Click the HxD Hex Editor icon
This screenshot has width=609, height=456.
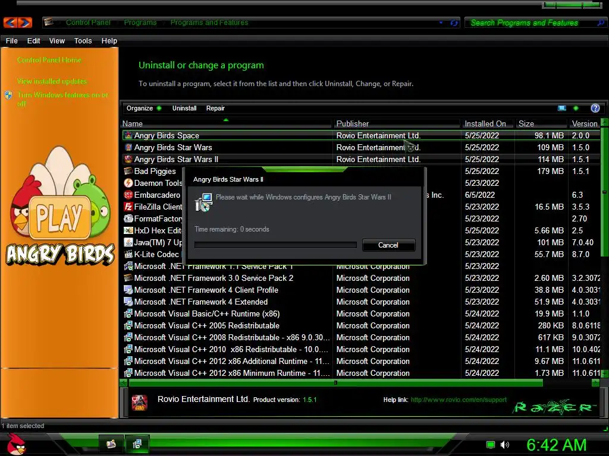(128, 230)
